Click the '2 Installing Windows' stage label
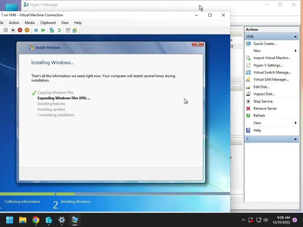 tap(72, 204)
